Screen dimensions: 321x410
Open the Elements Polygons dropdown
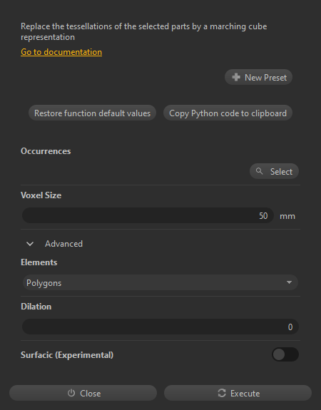pyautogui.click(x=160, y=282)
